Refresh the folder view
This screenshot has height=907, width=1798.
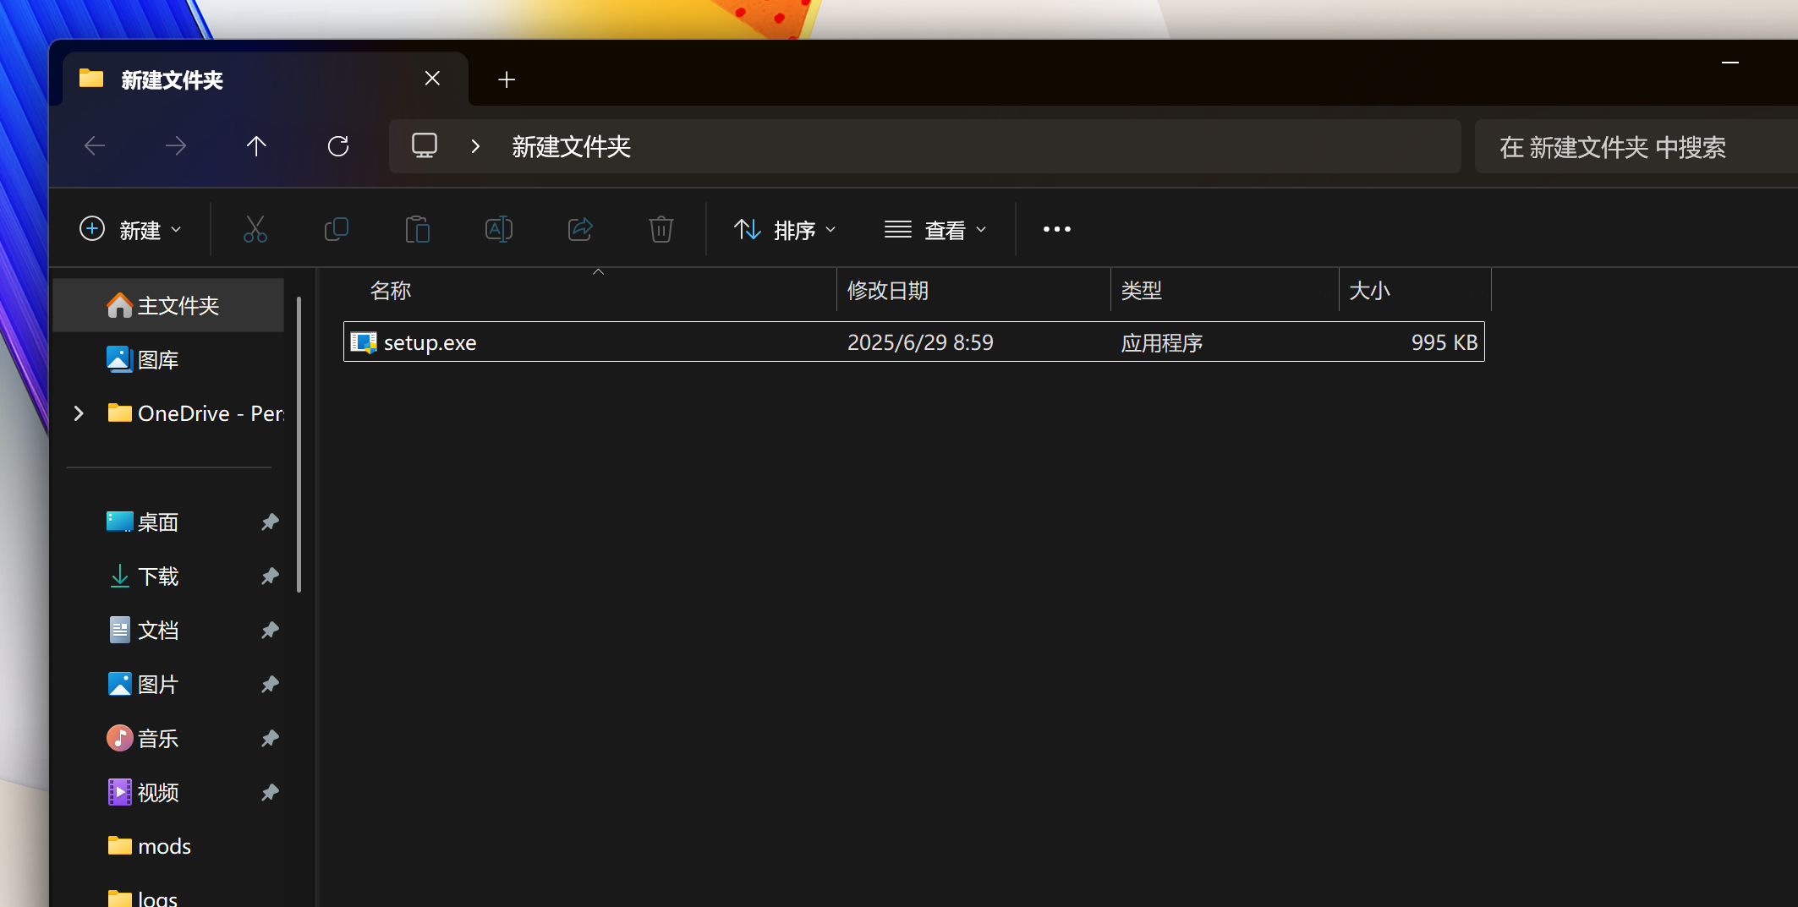pyautogui.click(x=338, y=146)
